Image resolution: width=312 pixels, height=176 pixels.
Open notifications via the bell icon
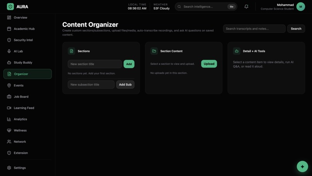246,7
